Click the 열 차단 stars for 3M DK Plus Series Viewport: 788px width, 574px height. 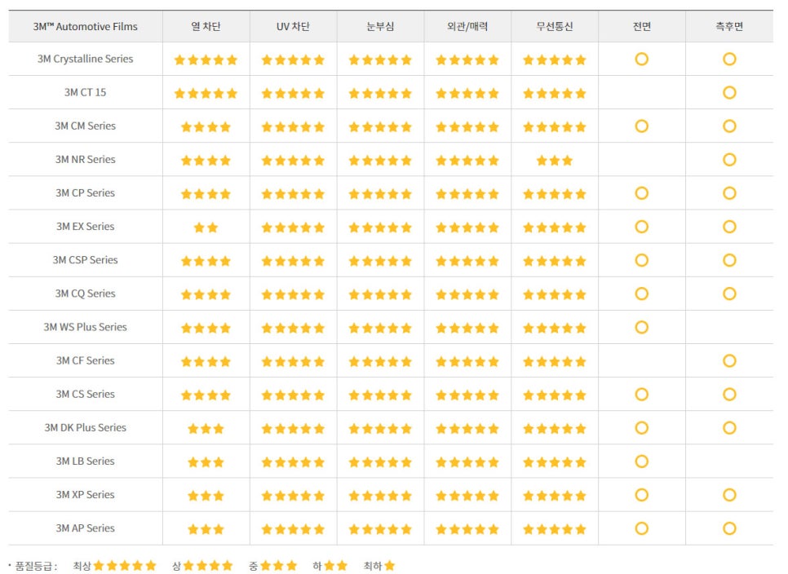(x=206, y=428)
